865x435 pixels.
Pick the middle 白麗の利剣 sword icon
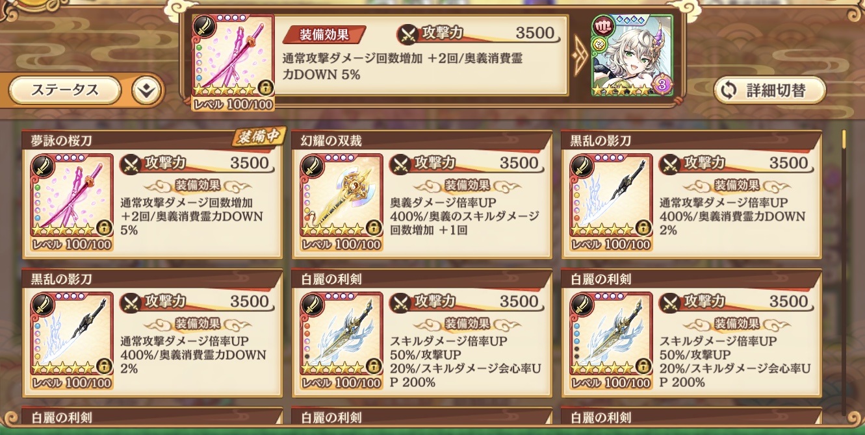pos(341,340)
